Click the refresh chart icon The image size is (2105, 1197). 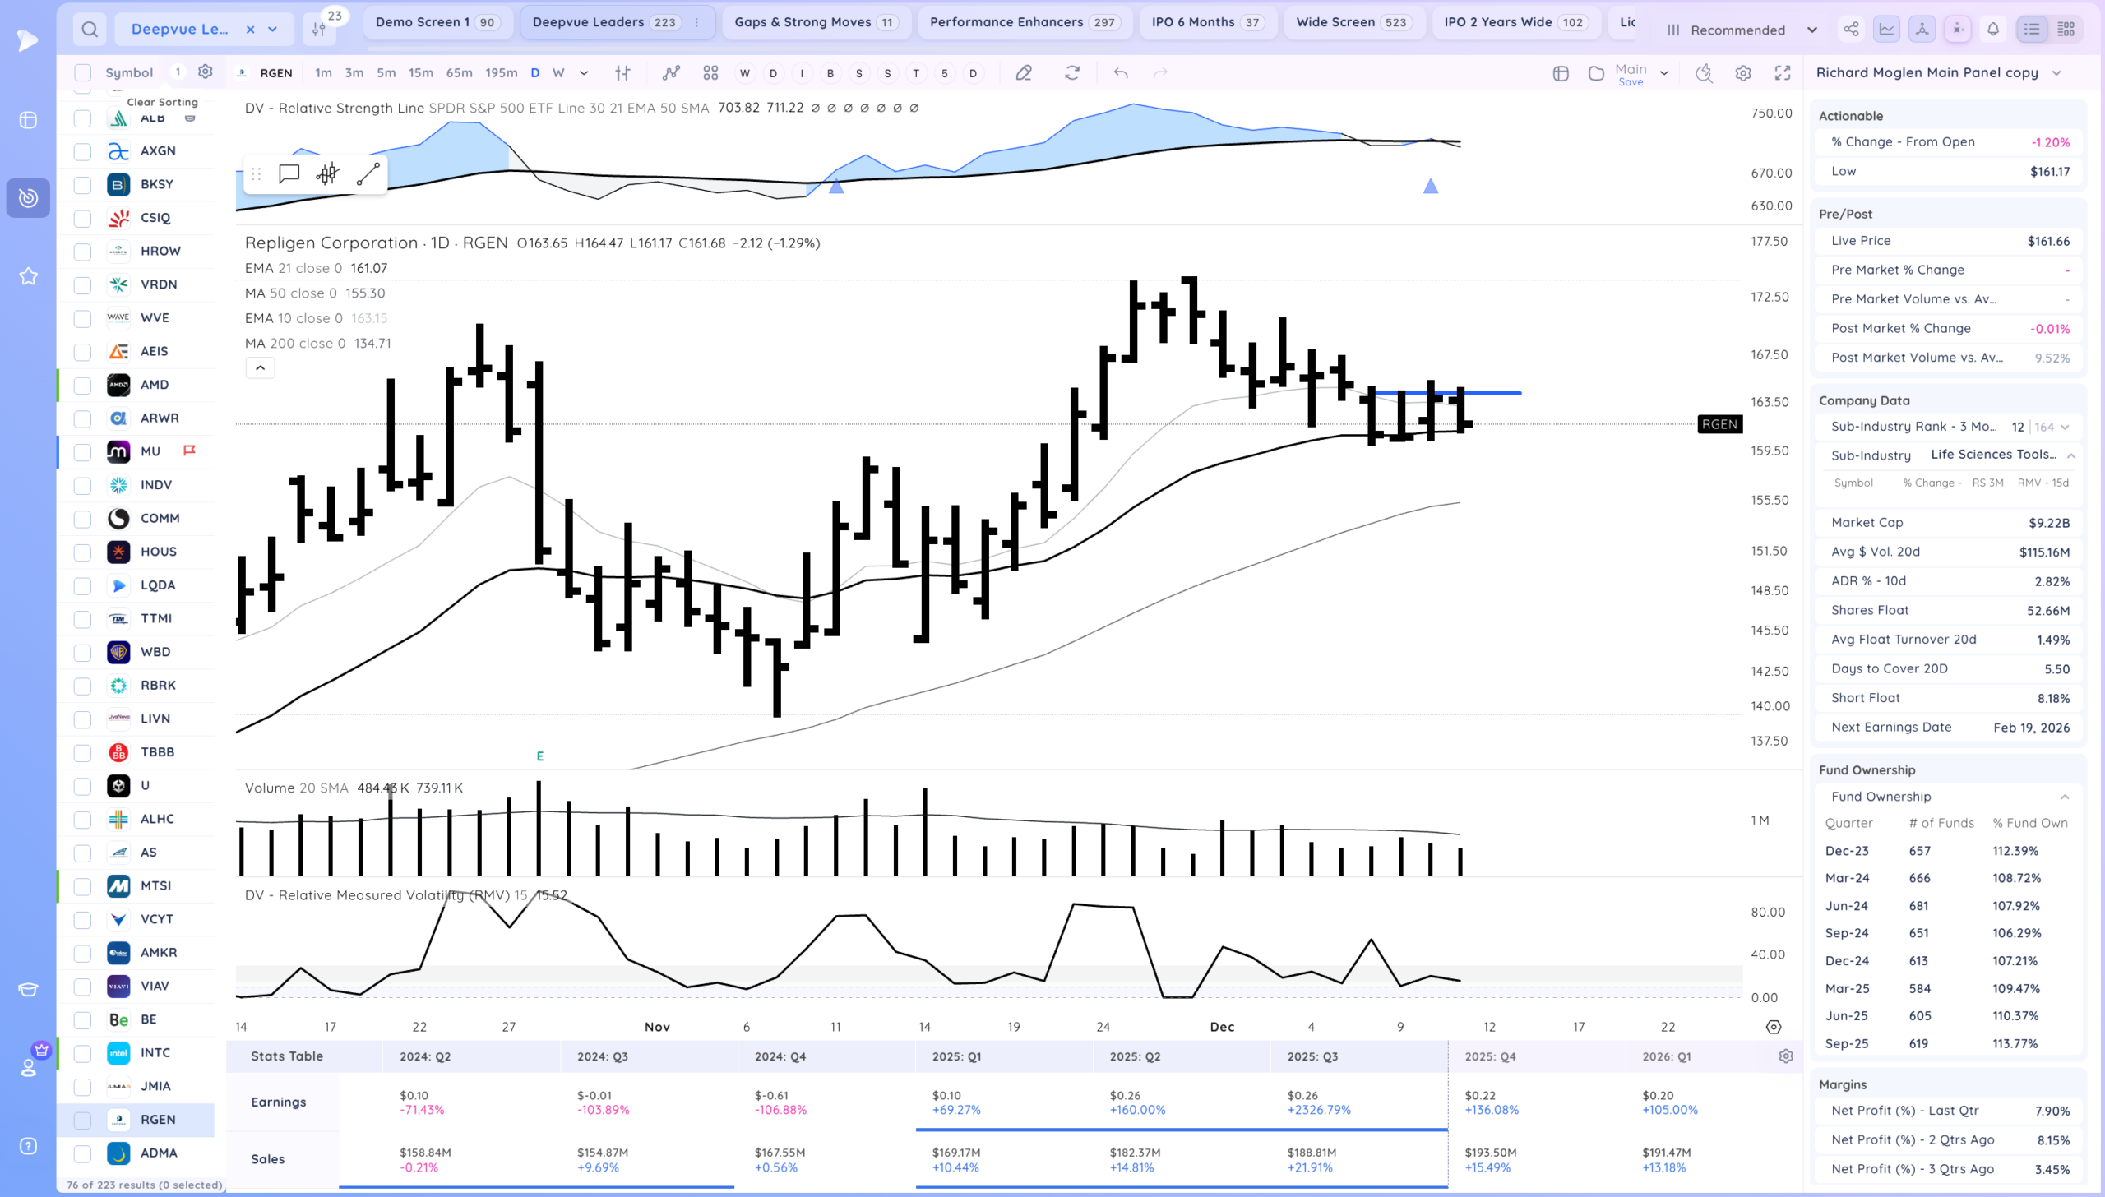point(1071,73)
